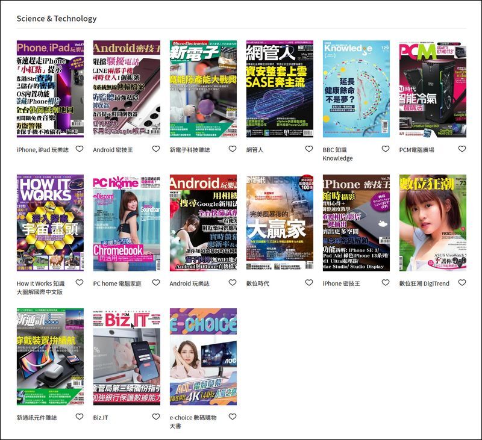Screen dimensions: 482x440
Task: Open the How It Works cover thumbnail
Action: (50, 223)
